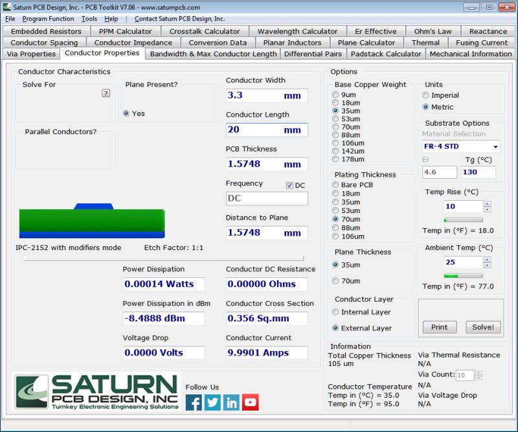Increase Ambient Temp with up arrow
Screen dimensions: 518x432
click(488, 260)
